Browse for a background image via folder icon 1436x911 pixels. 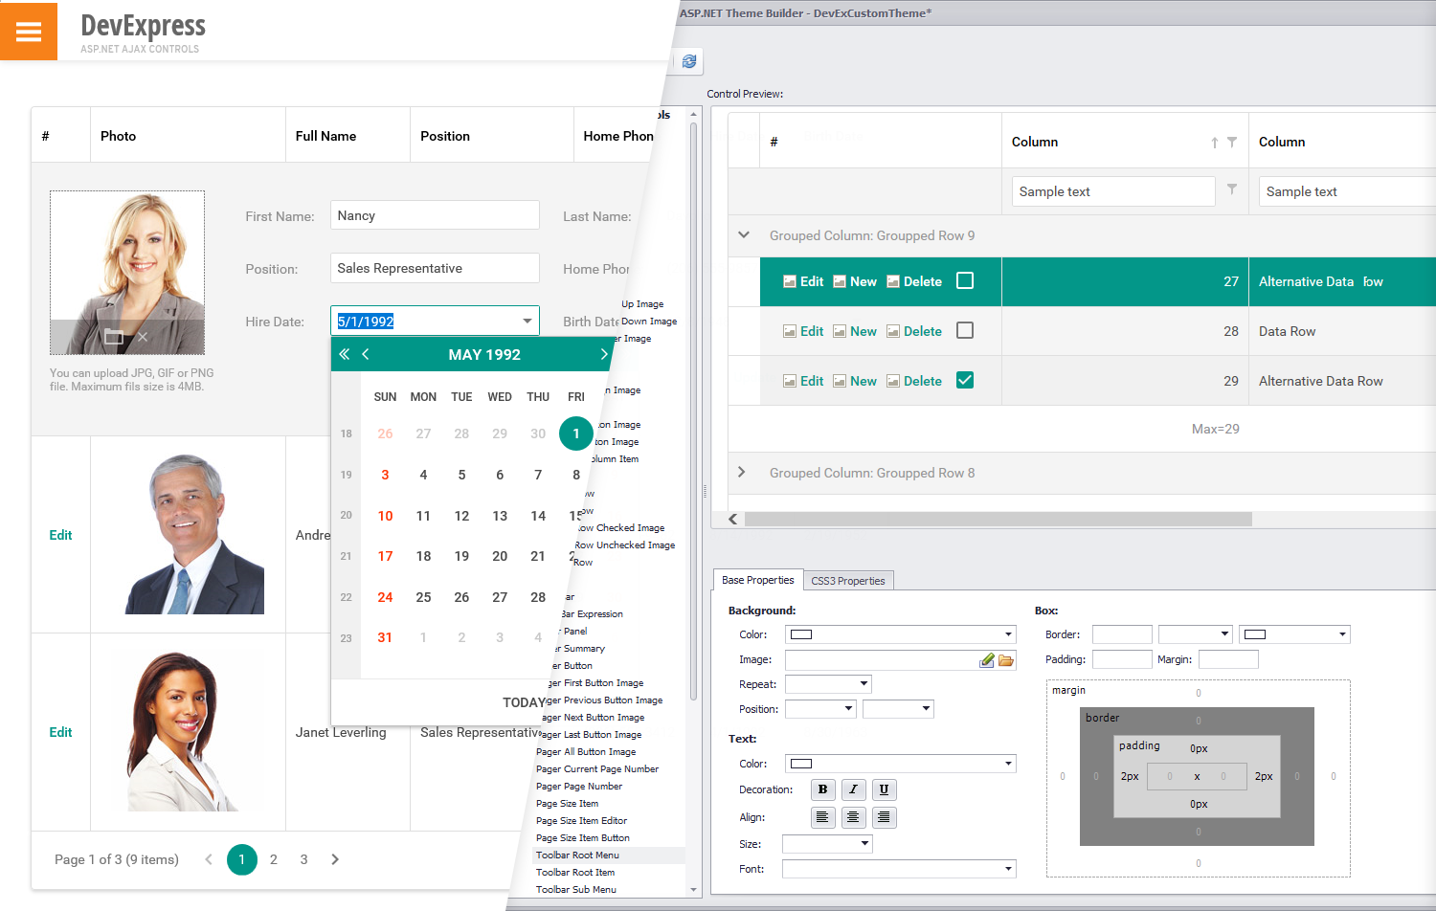pos(1004,658)
